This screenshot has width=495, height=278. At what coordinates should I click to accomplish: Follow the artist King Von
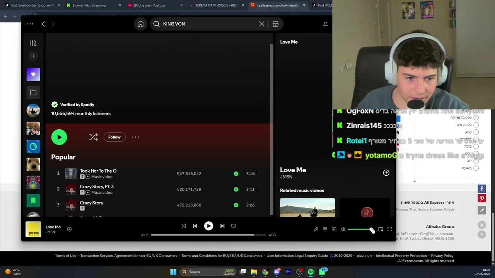114,137
